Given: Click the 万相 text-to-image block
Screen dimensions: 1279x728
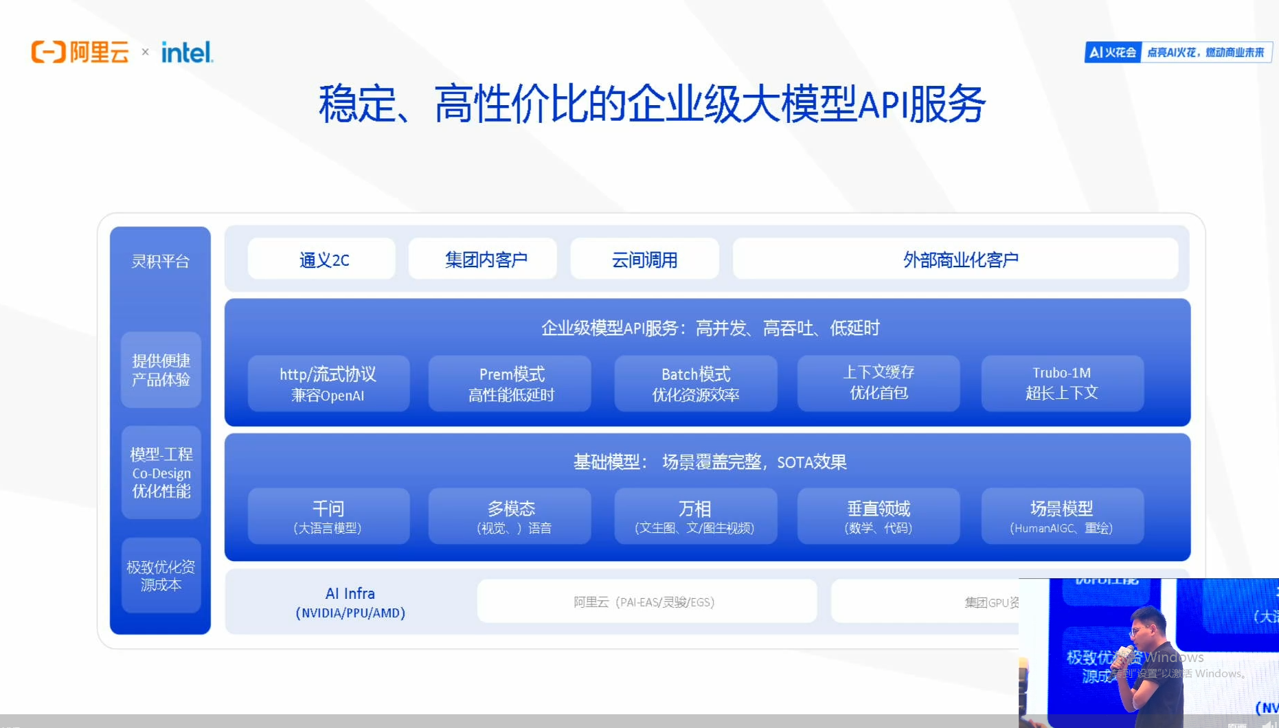Looking at the screenshot, I should pos(695,516).
